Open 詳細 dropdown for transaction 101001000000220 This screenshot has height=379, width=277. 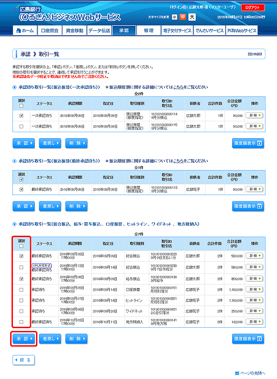click(254, 256)
